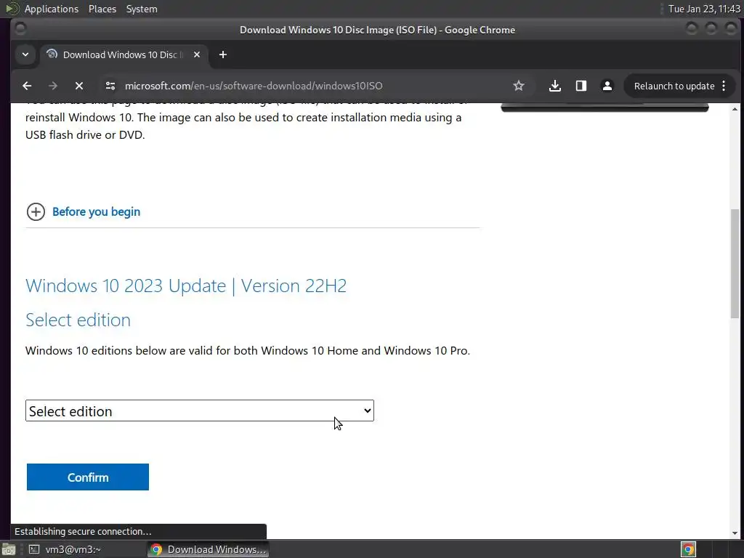Open the Applications menu
Screen dimensions: 744x558
click(52, 9)
